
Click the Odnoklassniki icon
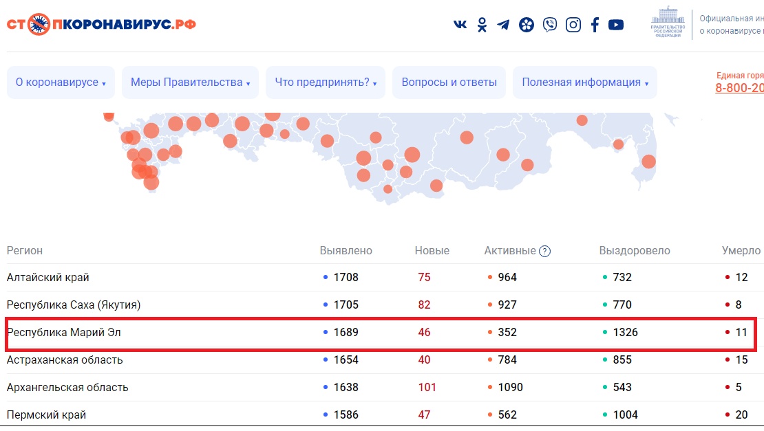coord(482,25)
